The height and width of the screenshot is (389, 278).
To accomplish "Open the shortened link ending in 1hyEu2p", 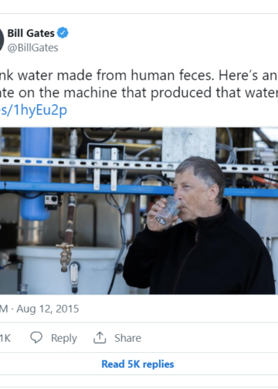I will pos(33,110).
